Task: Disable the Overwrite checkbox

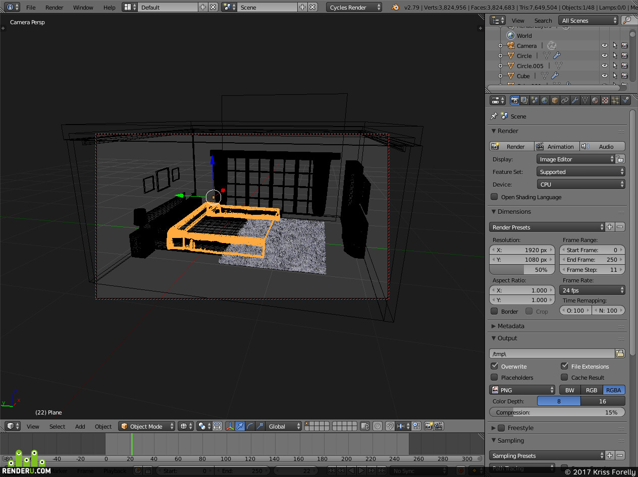Action: pos(495,366)
